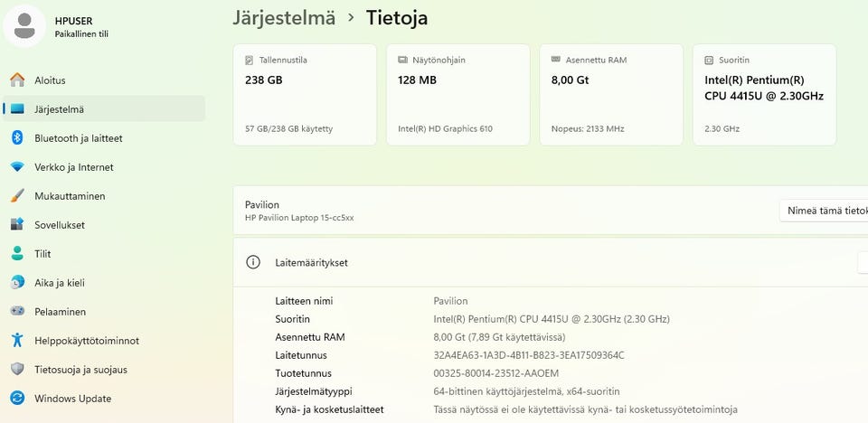Click the Aika ja kieli globe icon
This screenshot has width=868, height=423.
pos(17,283)
